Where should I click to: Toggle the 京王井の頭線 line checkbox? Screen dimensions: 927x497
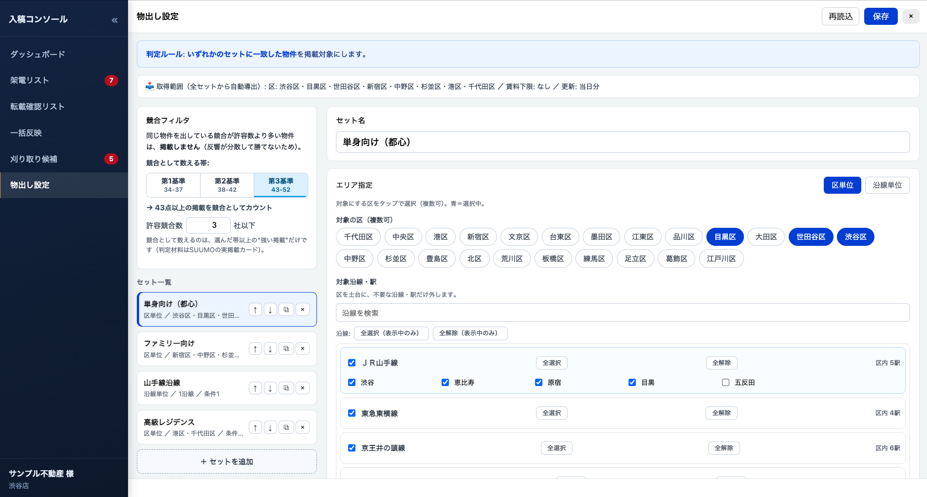click(x=352, y=448)
